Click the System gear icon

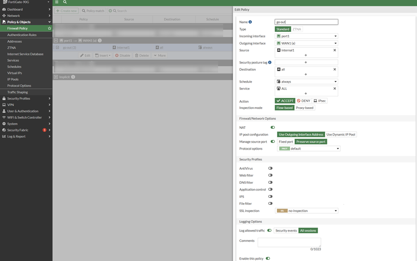click(4, 124)
